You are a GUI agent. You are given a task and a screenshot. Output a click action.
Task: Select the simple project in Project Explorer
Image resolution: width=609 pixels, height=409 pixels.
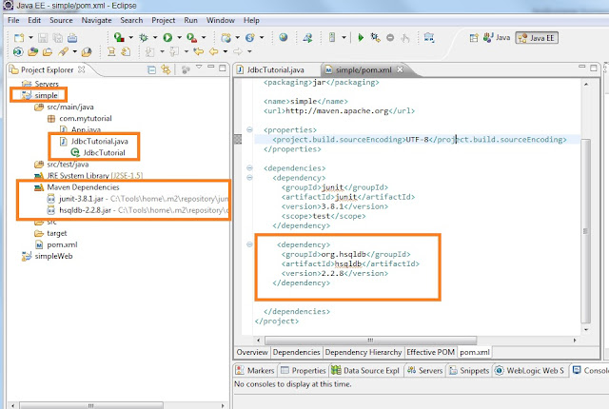pos(46,95)
